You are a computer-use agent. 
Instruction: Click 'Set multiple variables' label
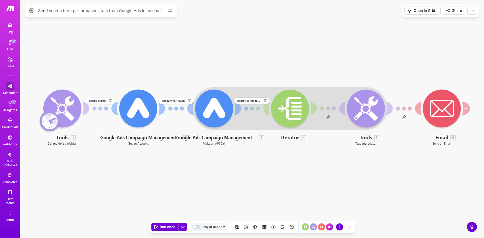click(x=62, y=144)
